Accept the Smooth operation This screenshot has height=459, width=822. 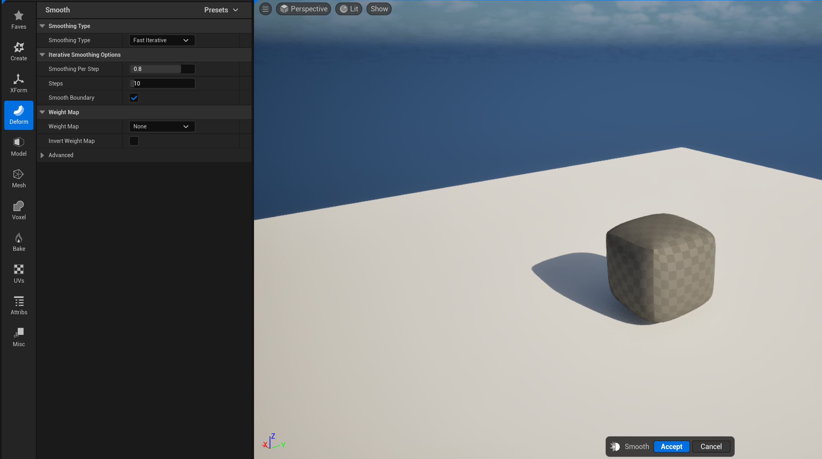tap(671, 447)
